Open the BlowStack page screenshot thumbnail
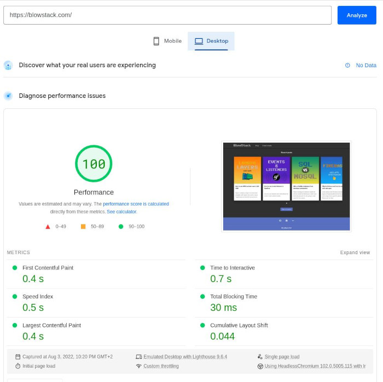This screenshot has height=382, width=383. [286, 186]
